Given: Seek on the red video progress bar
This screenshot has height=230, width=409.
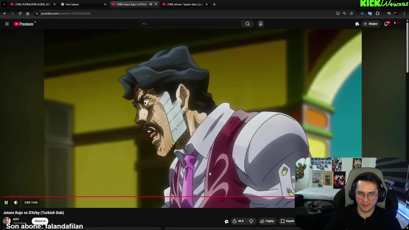Looking at the screenshot, I should click(x=149, y=197).
